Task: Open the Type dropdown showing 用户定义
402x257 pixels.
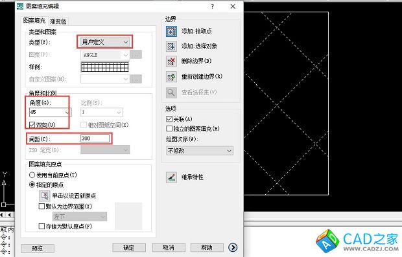Action: pyautogui.click(x=104, y=42)
